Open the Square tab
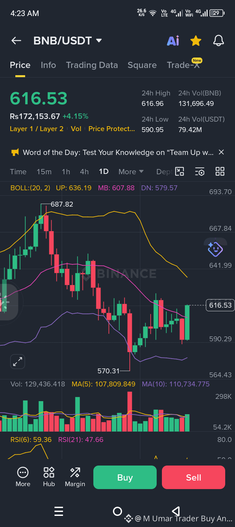 pyautogui.click(x=142, y=65)
